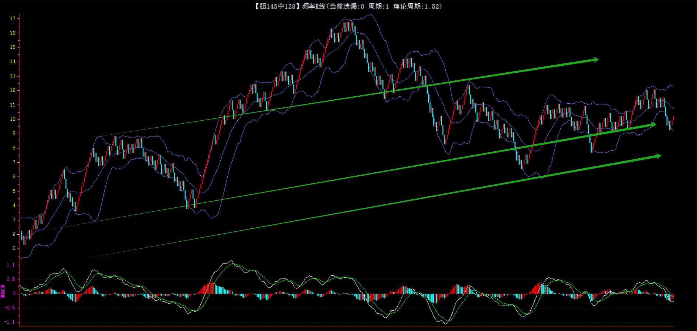Click the 0.5 label on the MACD axis
This screenshot has height=331, width=697.
click(x=11, y=279)
